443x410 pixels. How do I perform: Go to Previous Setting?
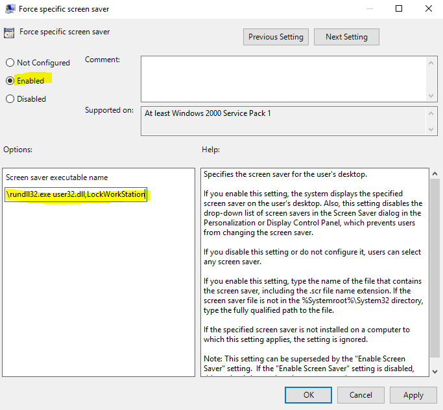pos(276,37)
